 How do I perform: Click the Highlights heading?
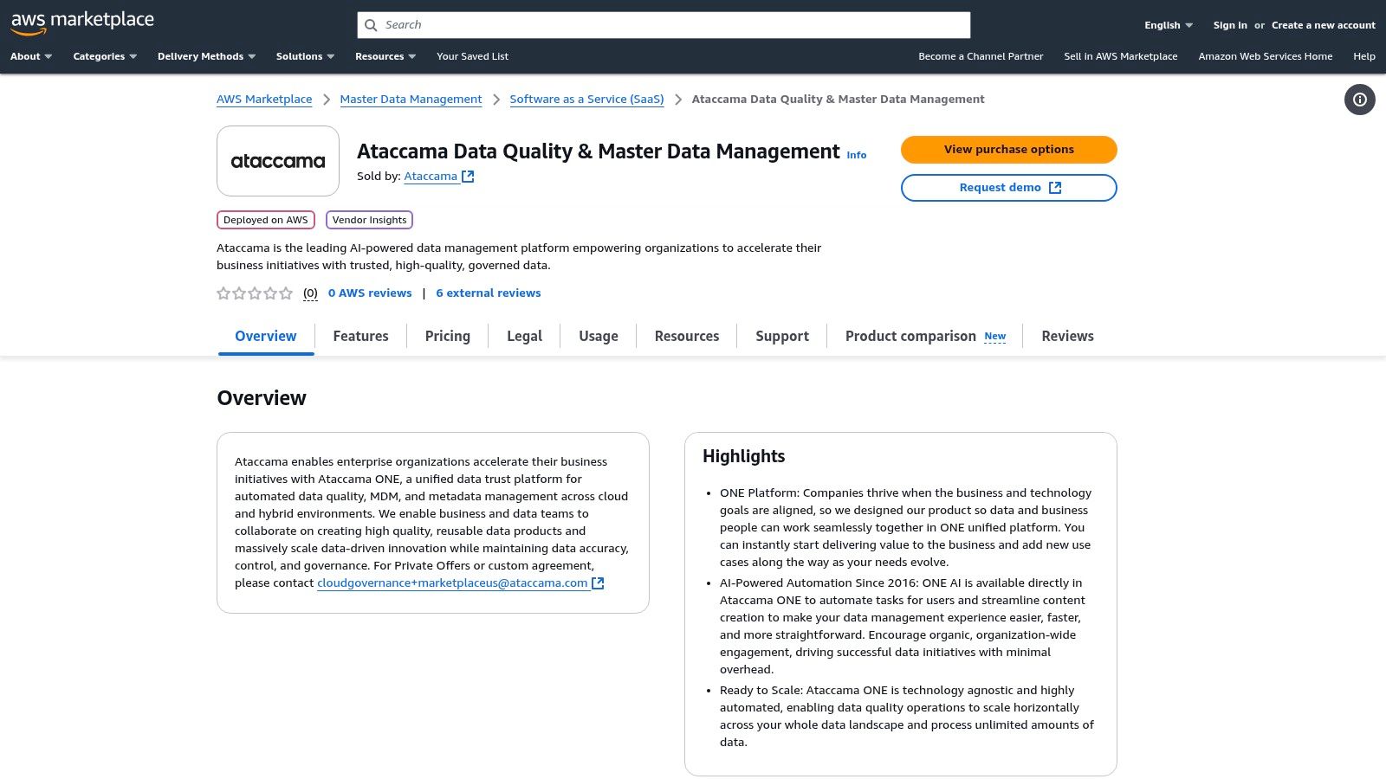[743, 456]
